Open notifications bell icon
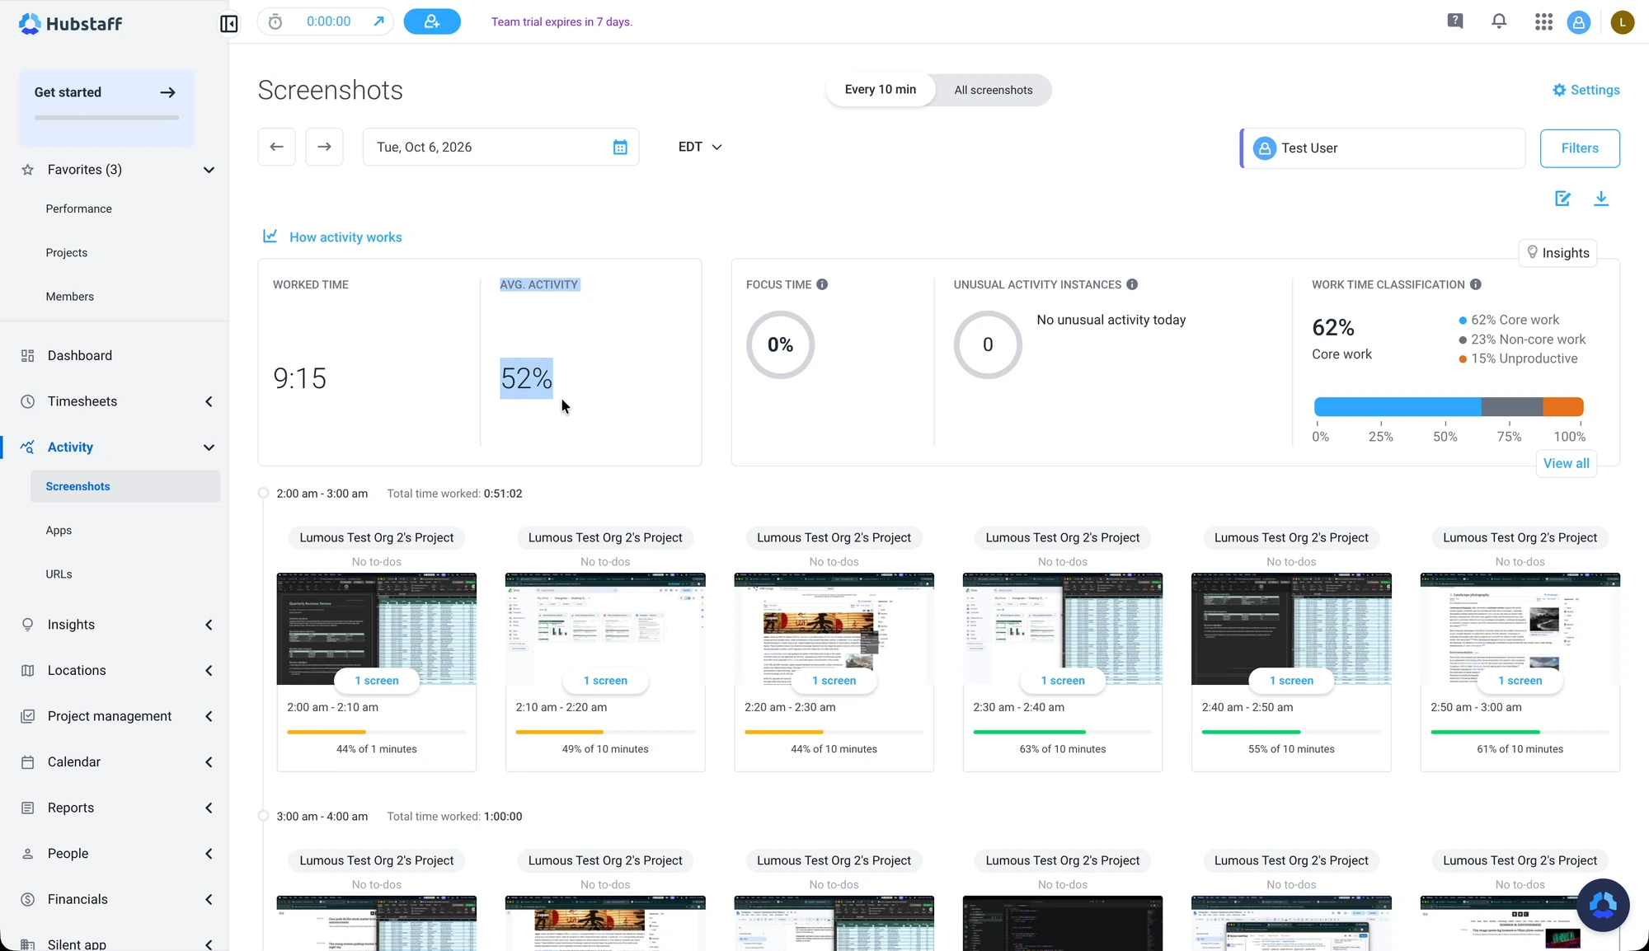The height and width of the screenshot is (951, 1649). 1499,21
